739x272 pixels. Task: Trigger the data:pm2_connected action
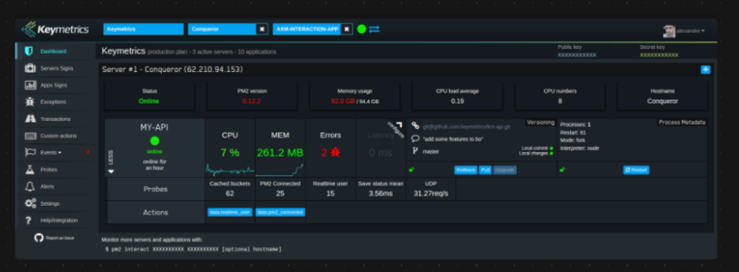point(281,212)
